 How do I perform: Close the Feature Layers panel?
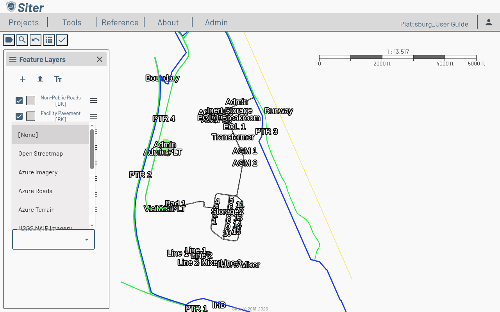tap(100, 59)
